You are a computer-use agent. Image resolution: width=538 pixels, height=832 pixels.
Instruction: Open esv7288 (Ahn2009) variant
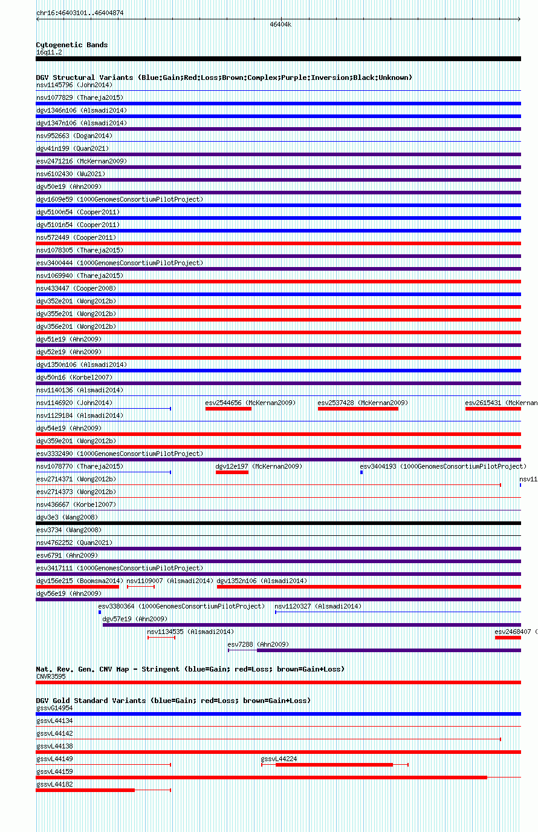[x=258, y=644]
